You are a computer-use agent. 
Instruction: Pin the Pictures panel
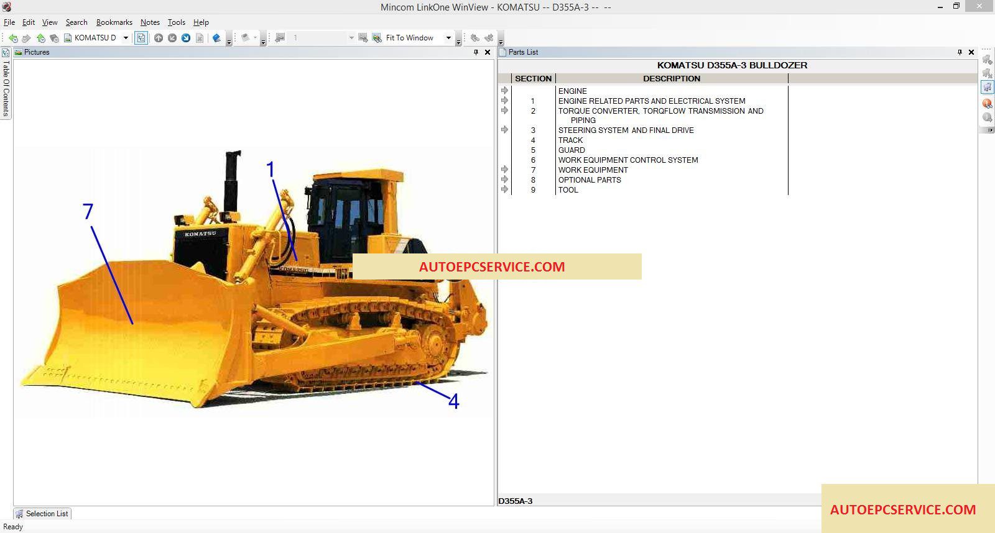click(476, 52)
